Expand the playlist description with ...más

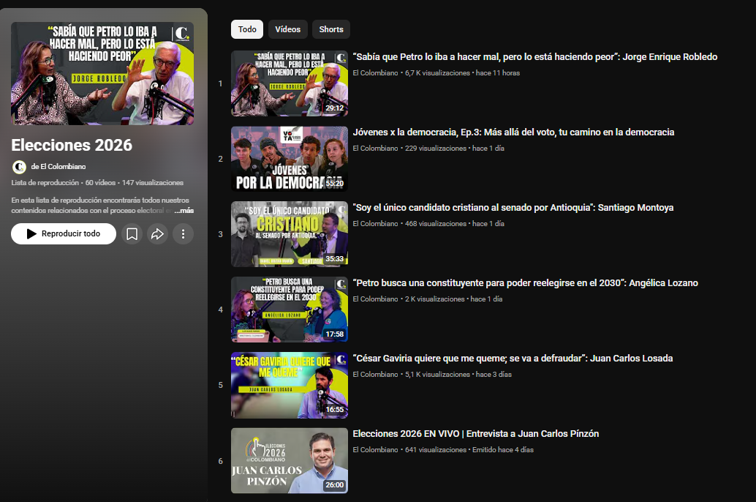coord(184,211)
